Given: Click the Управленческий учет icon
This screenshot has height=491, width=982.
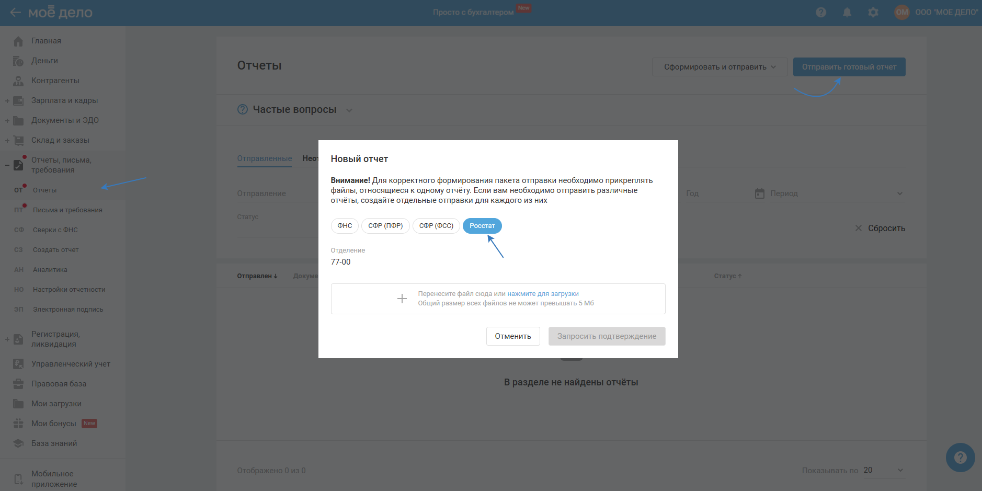Looking at the screenshot, I should click(18, 364).
